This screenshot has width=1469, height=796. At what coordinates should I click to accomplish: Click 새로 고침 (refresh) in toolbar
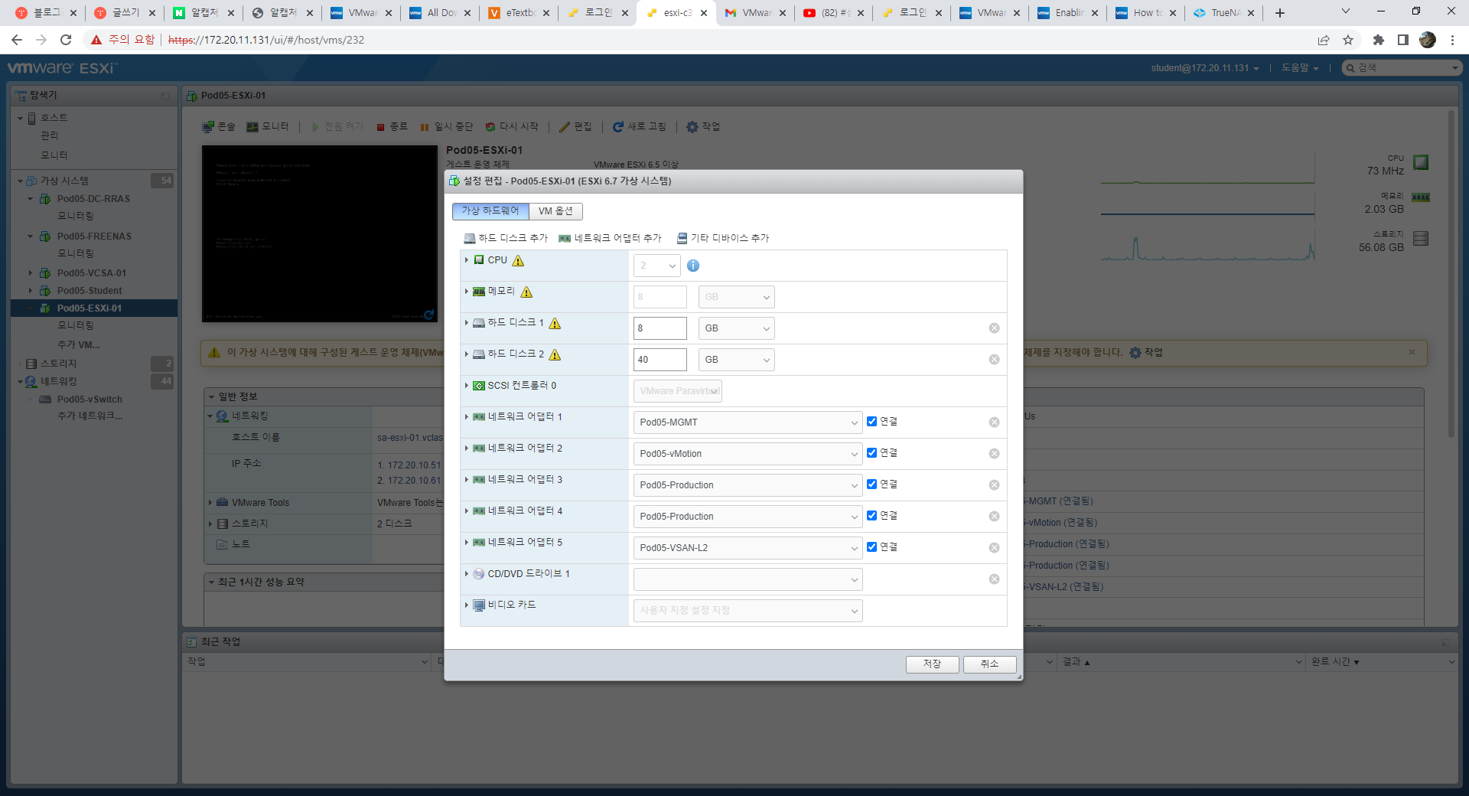(640, 127)
